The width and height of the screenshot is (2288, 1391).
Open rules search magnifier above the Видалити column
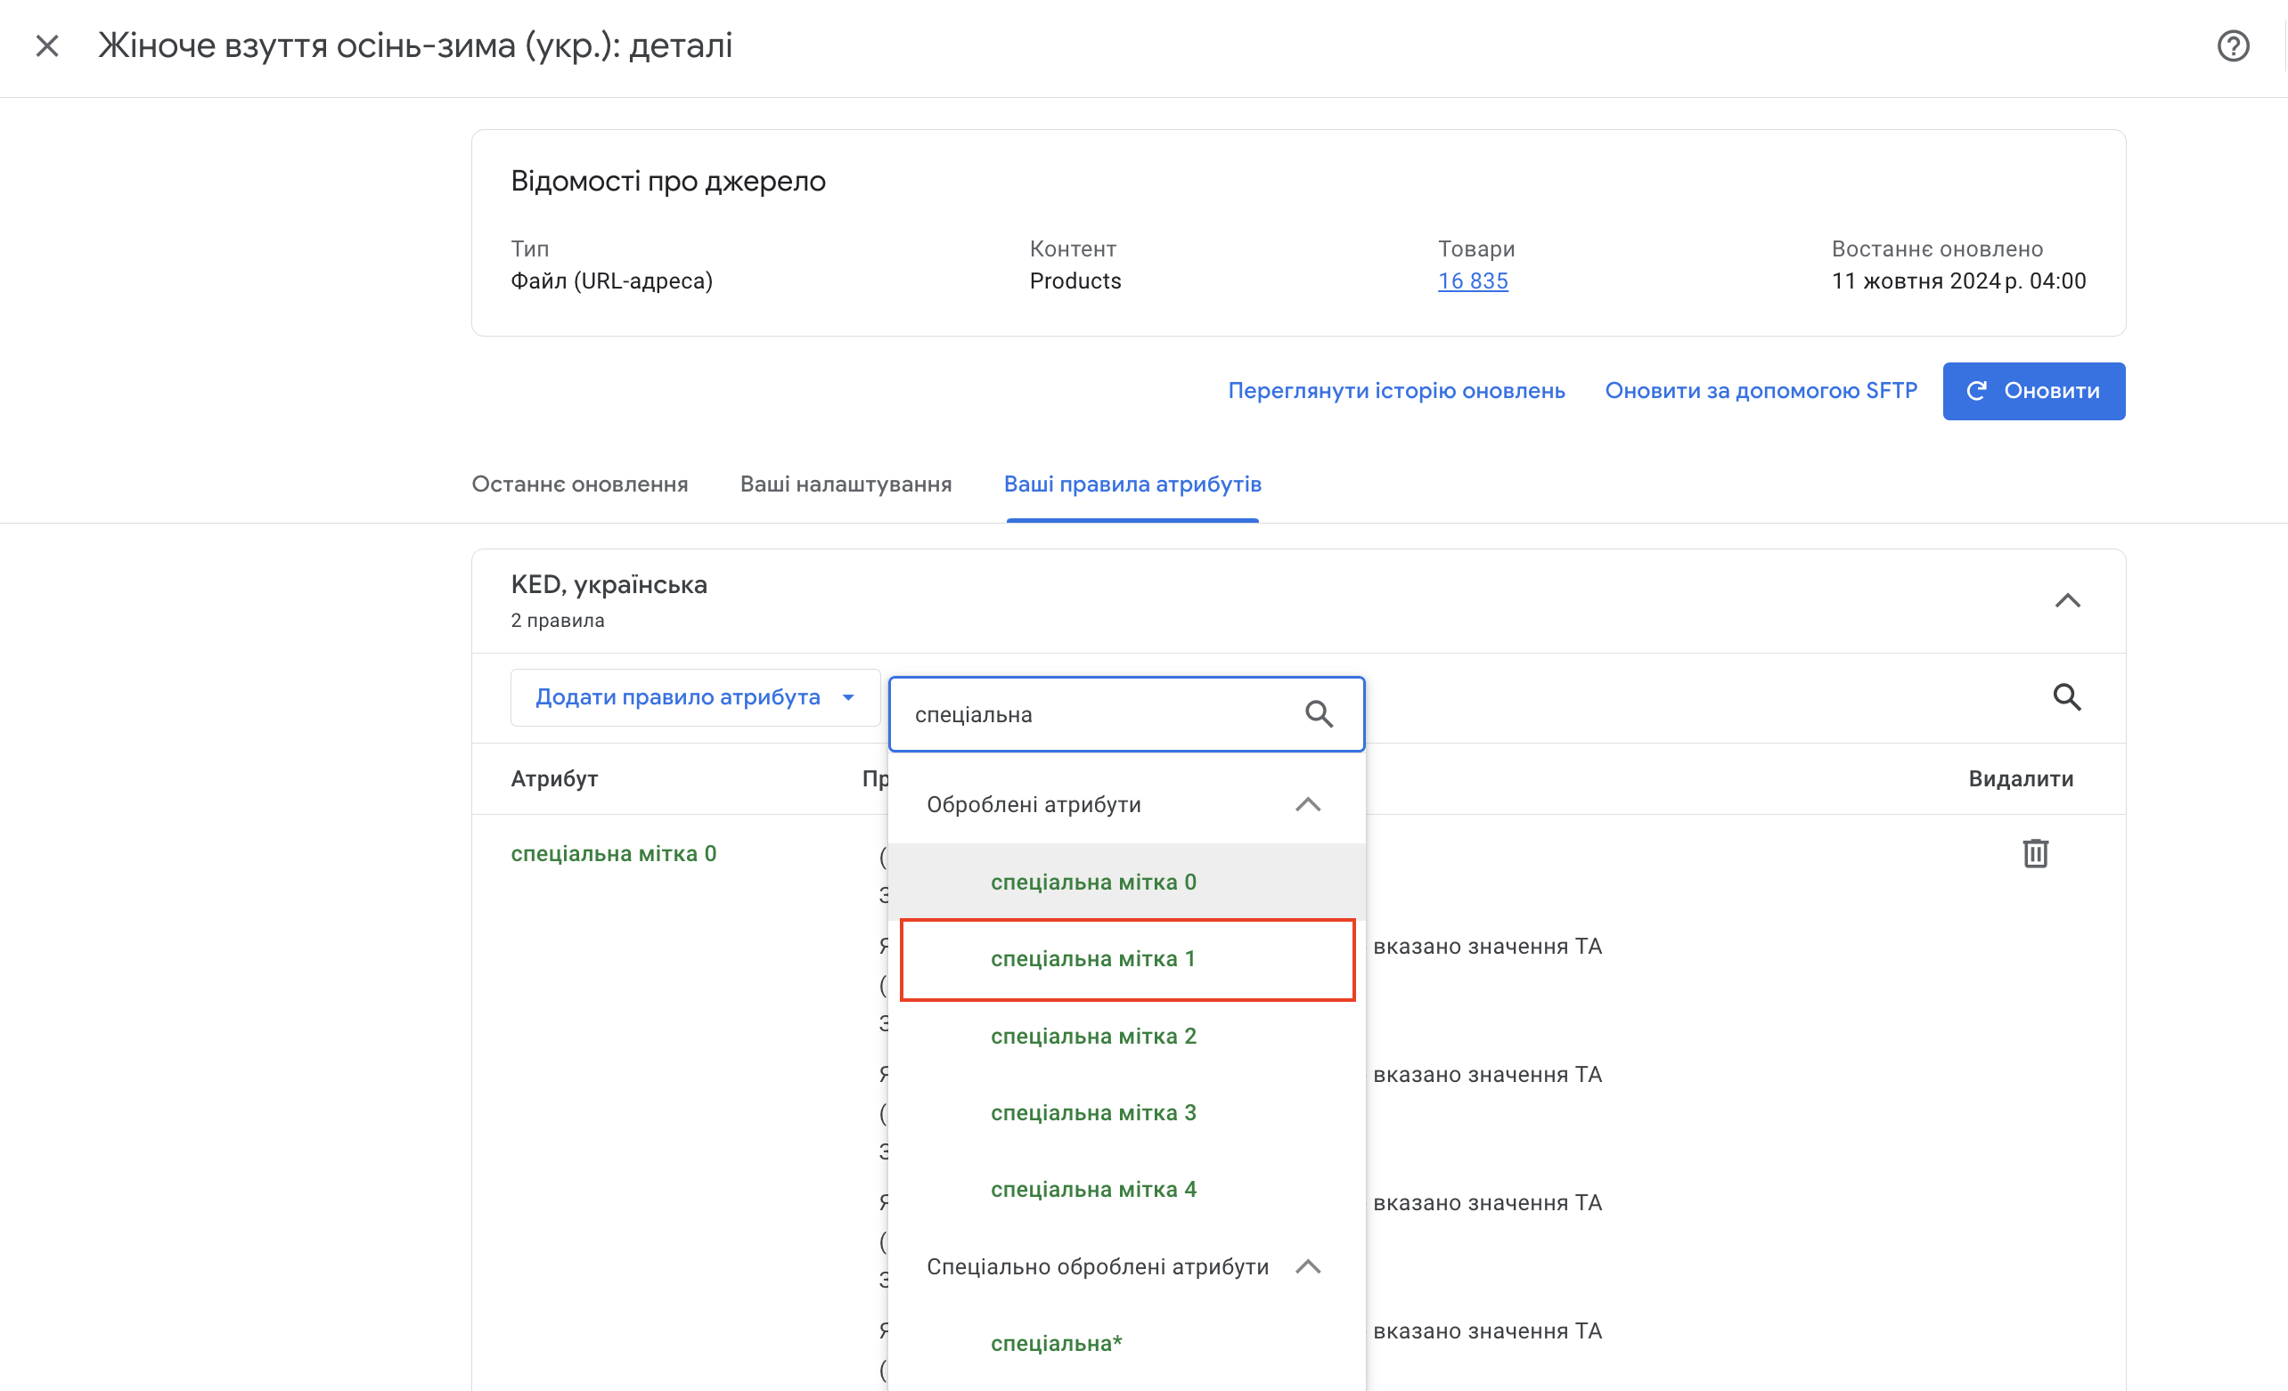pyautogui.click(x=2066, y=697)
